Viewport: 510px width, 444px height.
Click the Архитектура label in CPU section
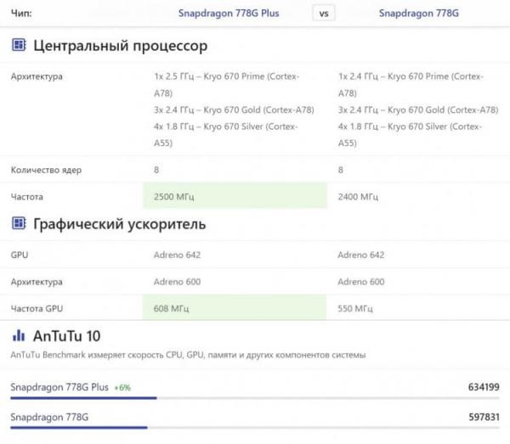click(x=37, y=76)
